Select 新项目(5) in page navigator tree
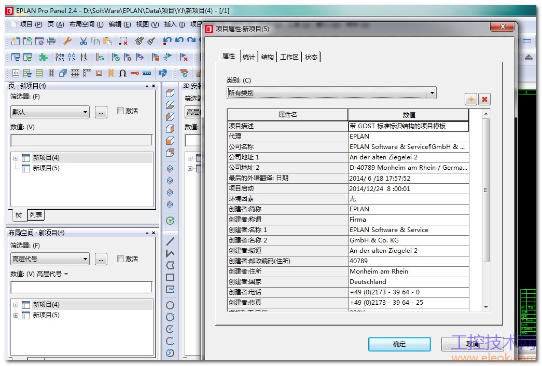Screen dimensions: 542x366 coord(46,168)
